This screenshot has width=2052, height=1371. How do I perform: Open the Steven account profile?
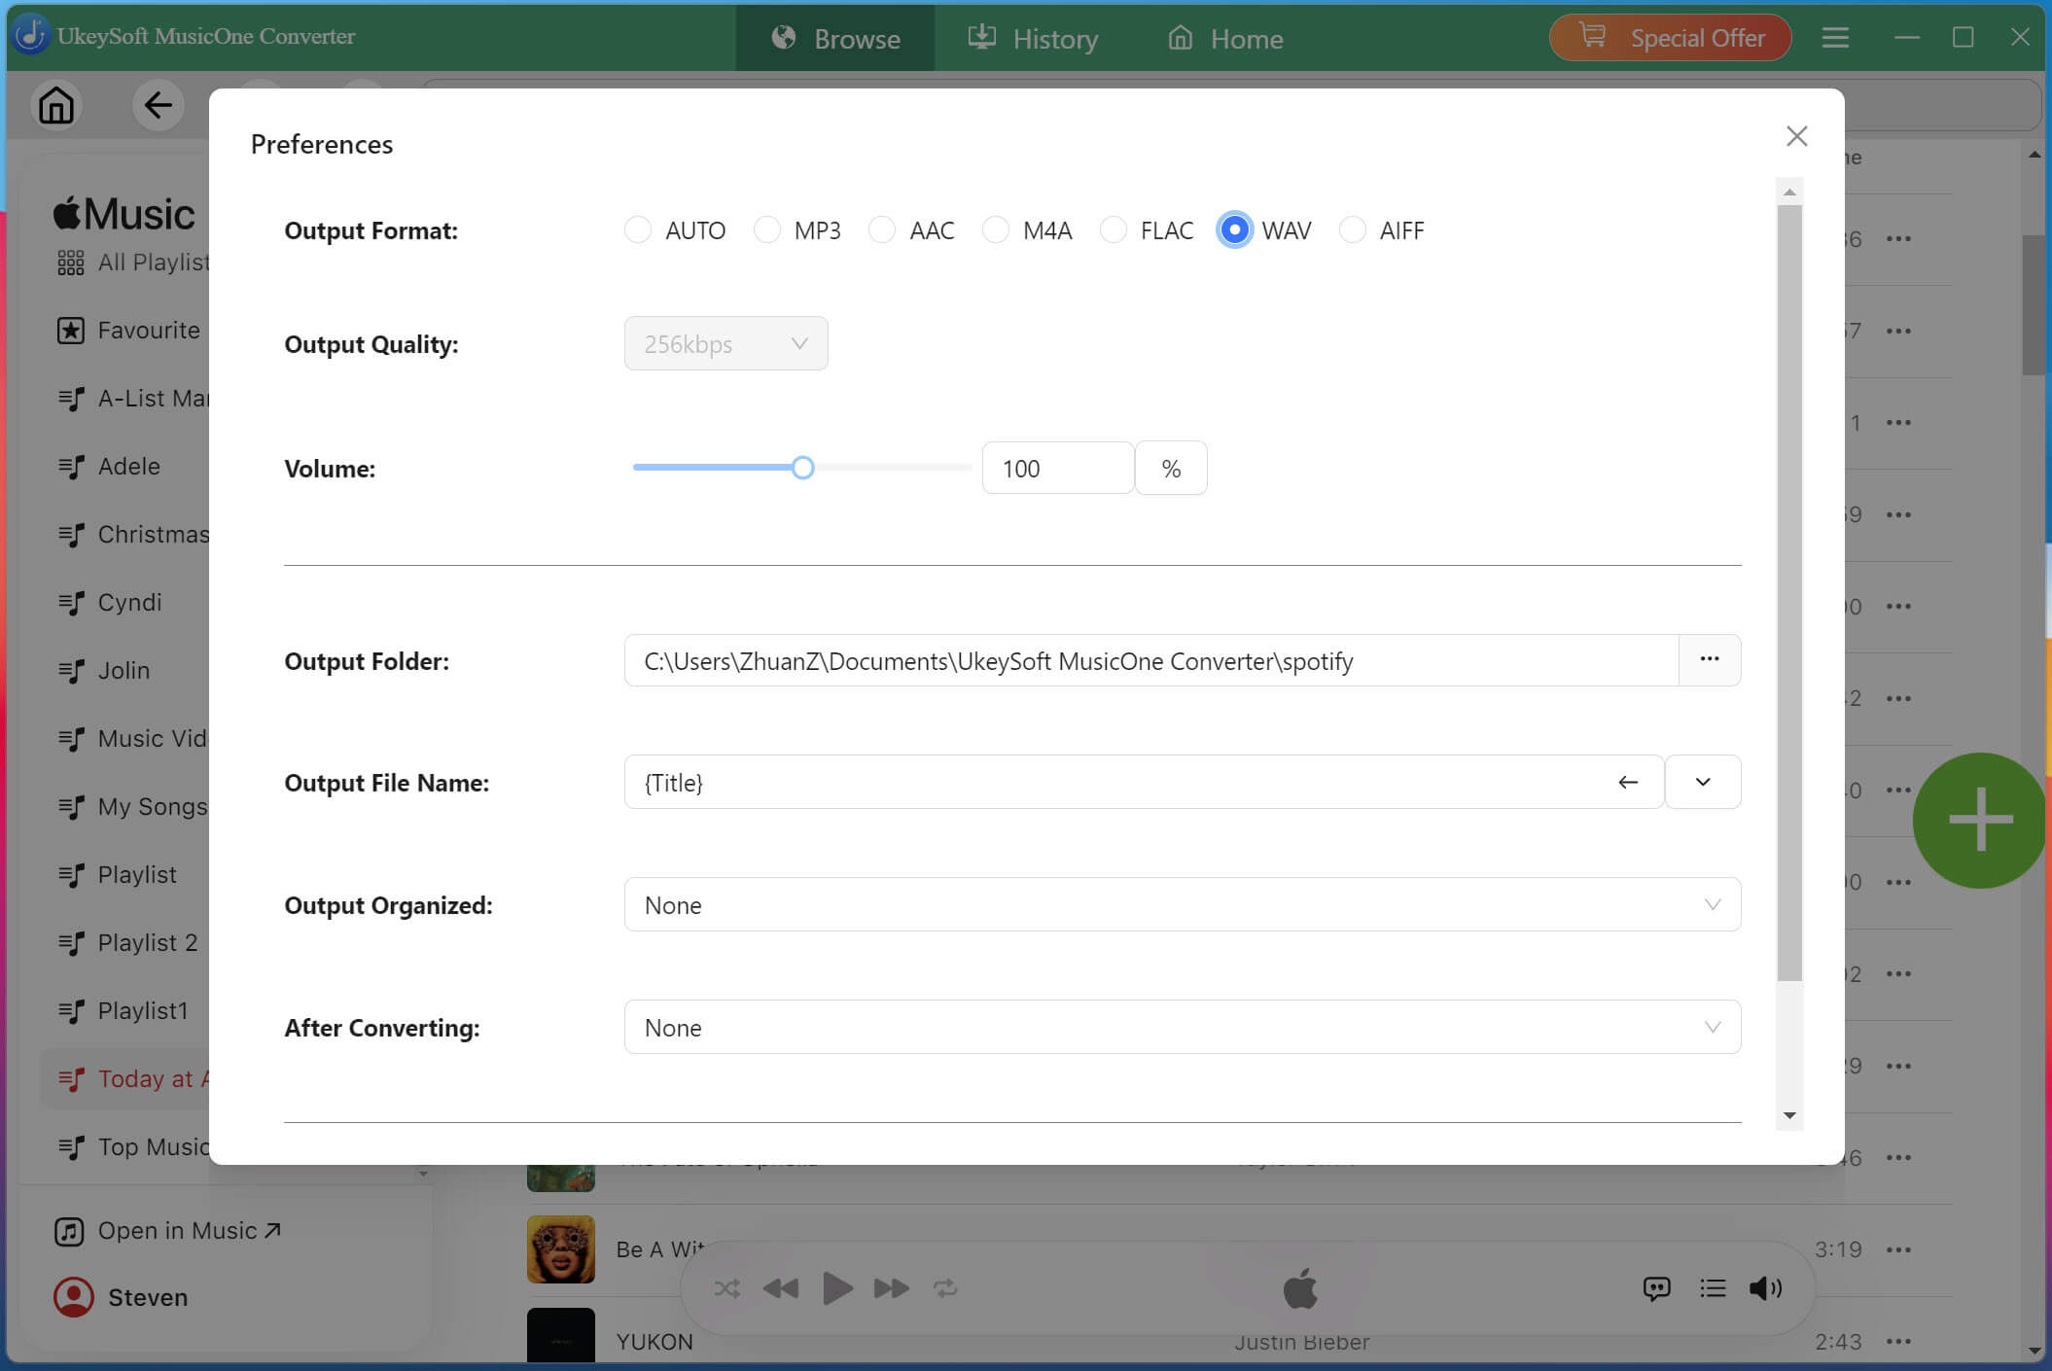click(x=121, y=1297)
